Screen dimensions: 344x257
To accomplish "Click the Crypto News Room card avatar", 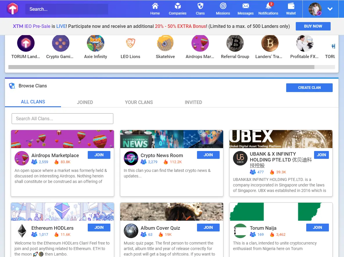I will point(131,158).
